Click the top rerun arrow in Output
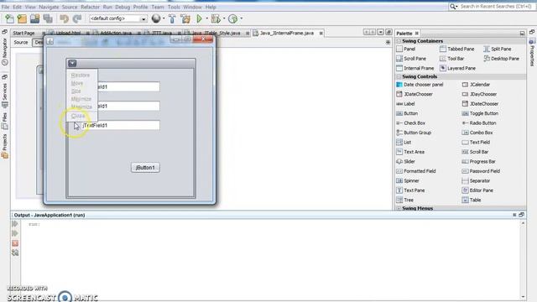 point(15,224)
